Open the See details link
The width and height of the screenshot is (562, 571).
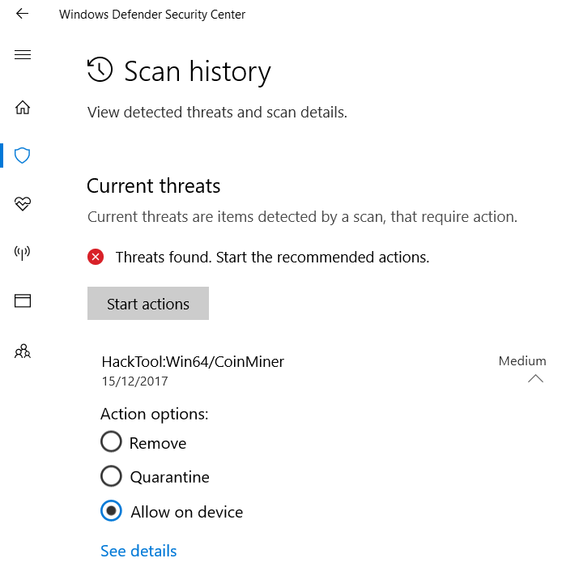pos(138,551)
